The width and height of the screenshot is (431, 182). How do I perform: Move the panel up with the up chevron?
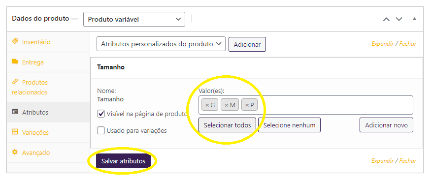(x=387, y=19)
